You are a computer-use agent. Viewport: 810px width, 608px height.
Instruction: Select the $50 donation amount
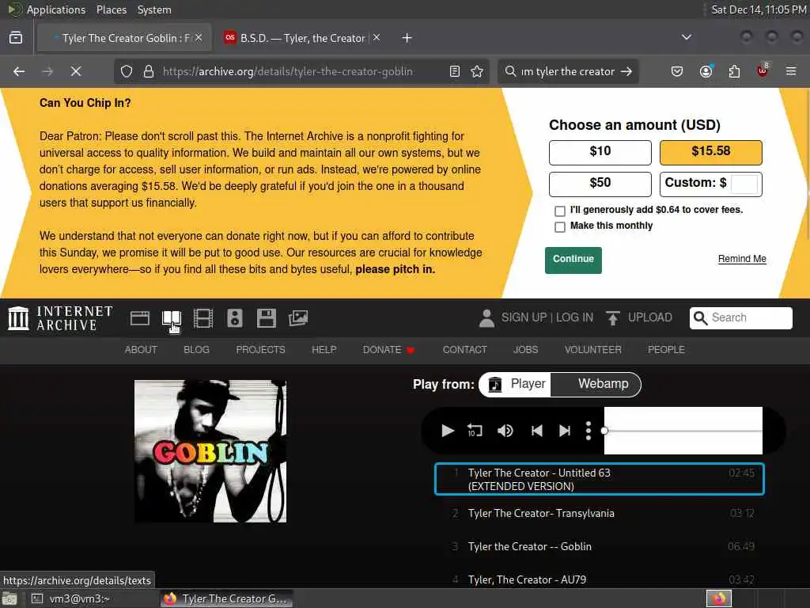pyautogui.click(x=600, y=184)
